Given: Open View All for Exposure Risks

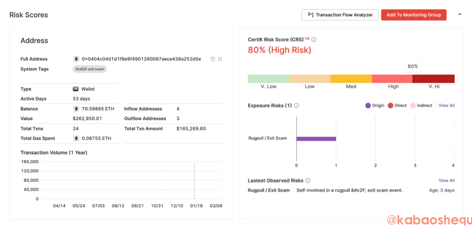Looking at the screenshot, I should pos(446,106).
